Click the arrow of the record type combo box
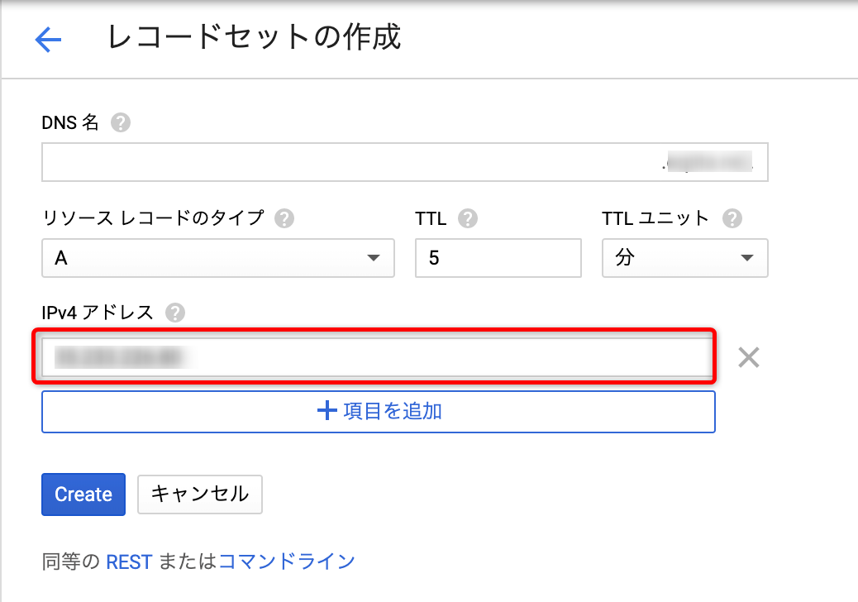The image size is (858, 602). click(x=373, y=258)
